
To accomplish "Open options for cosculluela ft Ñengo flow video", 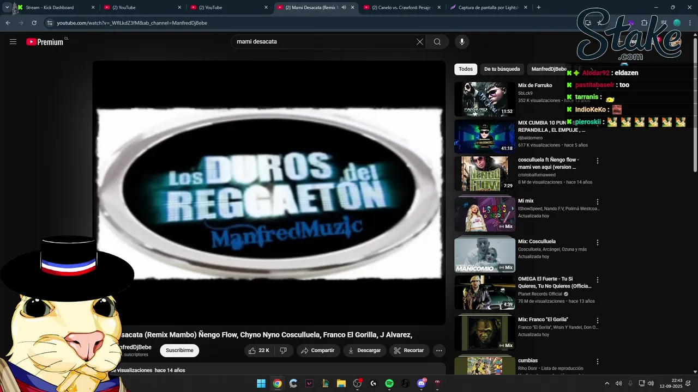I will [x=598, y=161].
